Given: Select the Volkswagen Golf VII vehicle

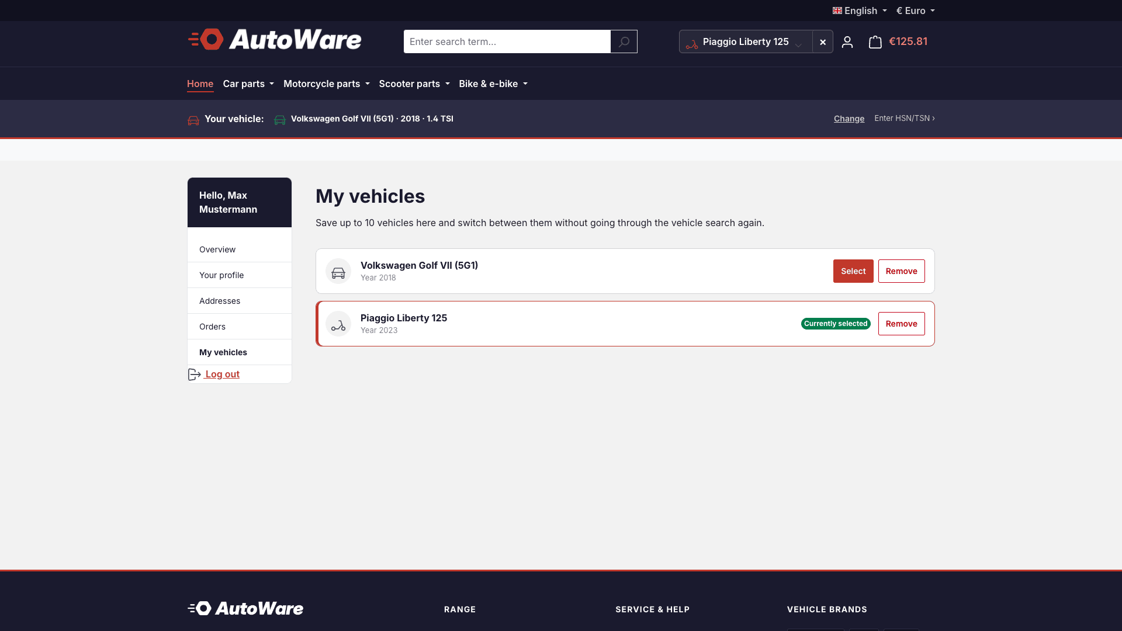Looking at the screenshot, I should 853,271.
